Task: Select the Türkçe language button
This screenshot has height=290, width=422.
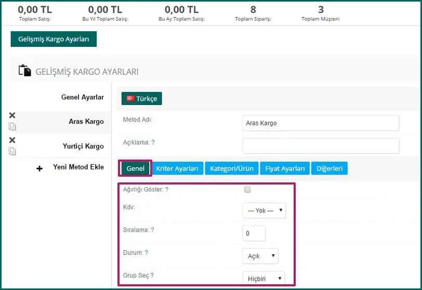Action: pyautogui.click(x=142, y=98)
